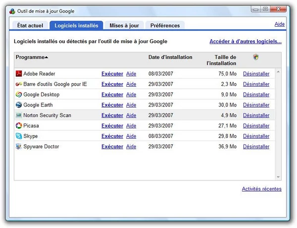Maximize the Google Updater window

265,9
